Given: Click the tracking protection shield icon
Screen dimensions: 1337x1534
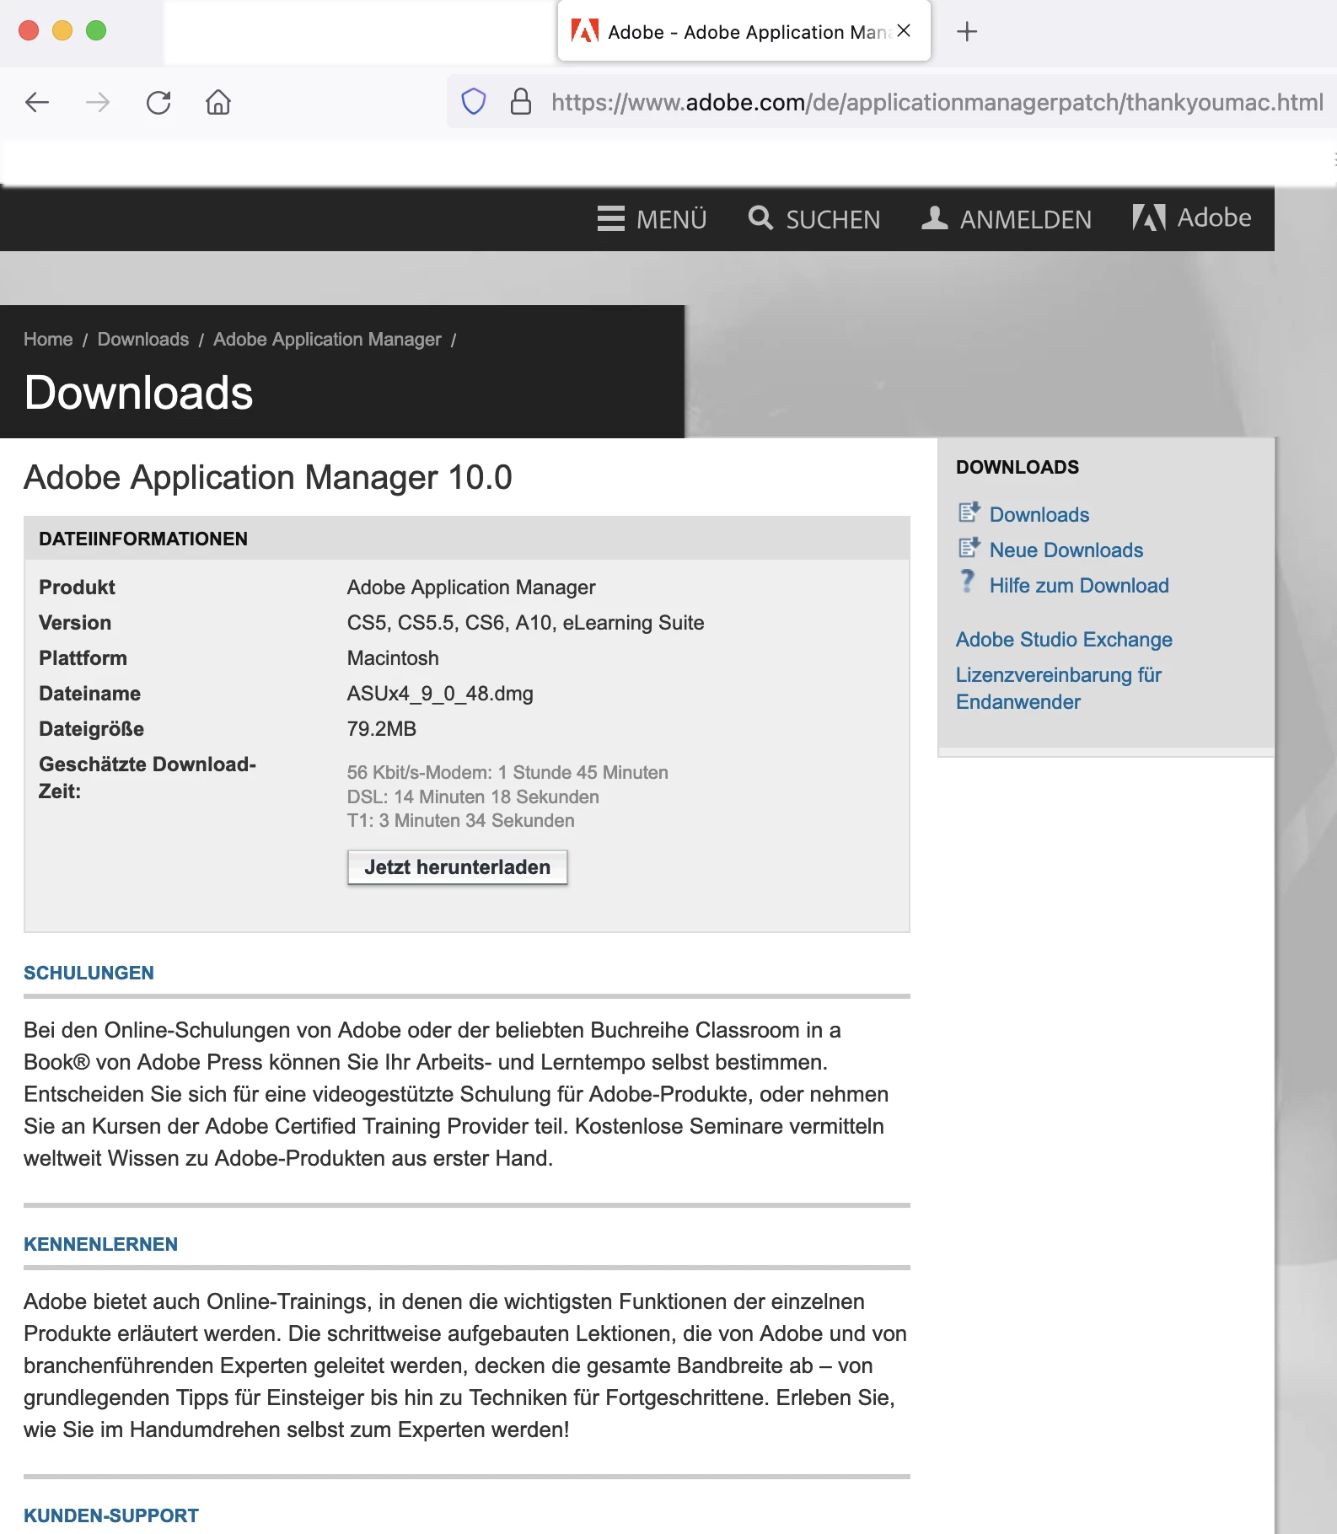Looking at the screenshot, I should click(x=474, y=102).
